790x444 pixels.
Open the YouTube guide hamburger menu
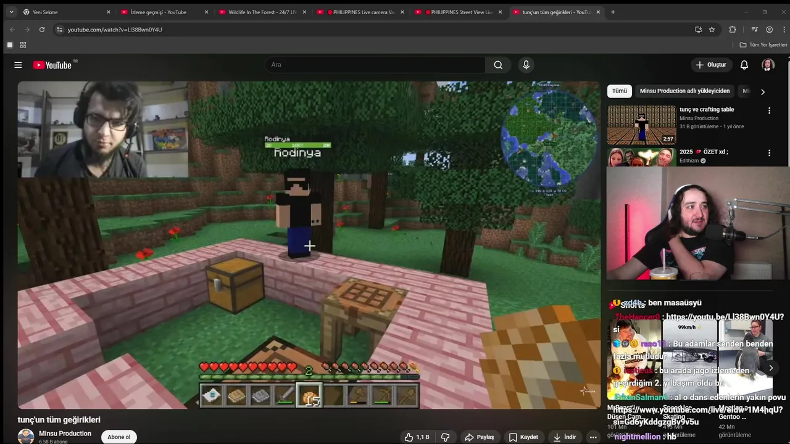pyautogui.click(x=18, y=65)
